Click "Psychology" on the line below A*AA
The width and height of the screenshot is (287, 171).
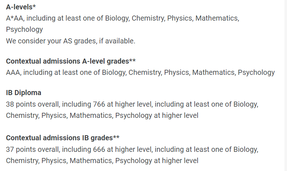pyautogui.click(x=24, y=29)
